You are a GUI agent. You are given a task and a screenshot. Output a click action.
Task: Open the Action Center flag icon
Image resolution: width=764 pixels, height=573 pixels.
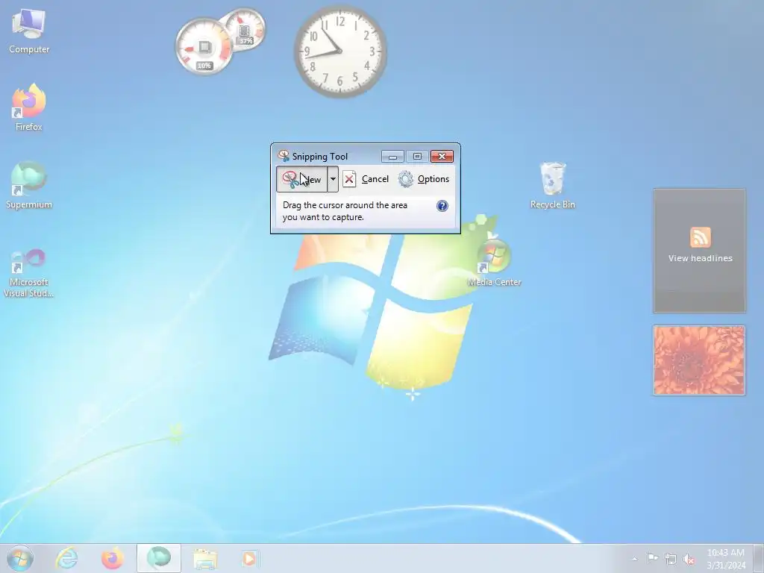[652, 558]
